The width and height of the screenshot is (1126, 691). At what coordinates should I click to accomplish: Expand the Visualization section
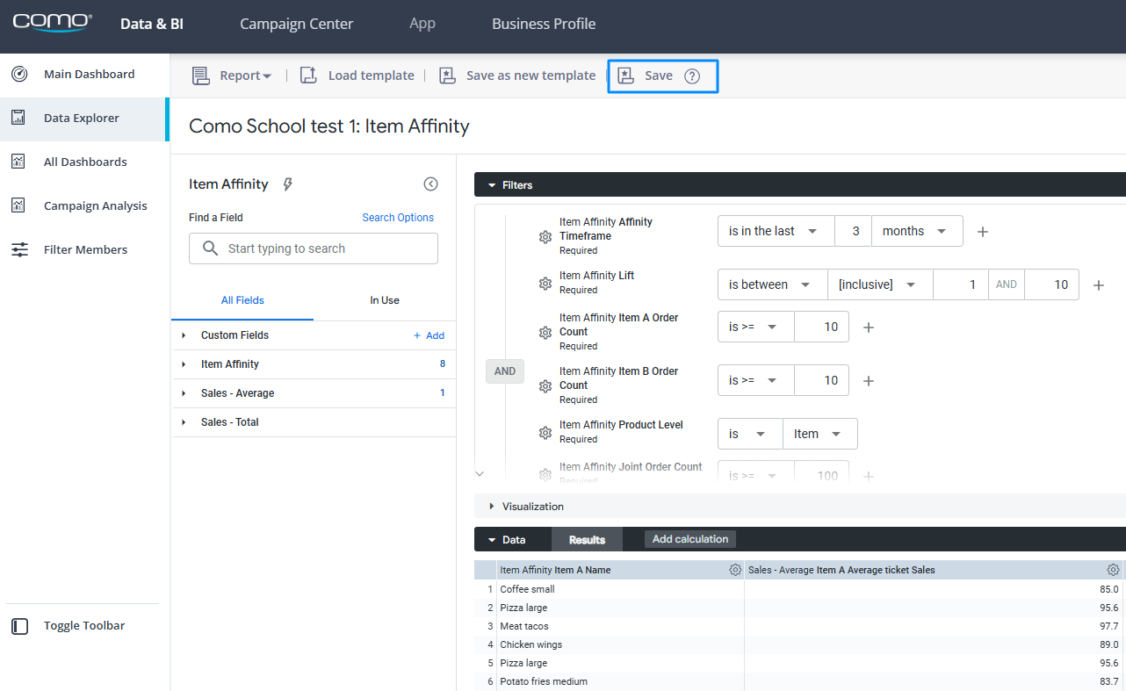493,507
